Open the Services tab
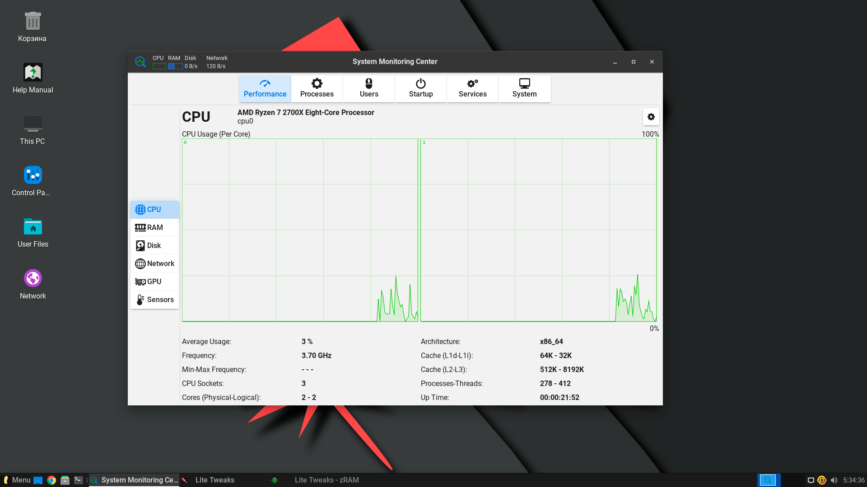The height and width of the screenshot is (487, 867). point(472,88)
